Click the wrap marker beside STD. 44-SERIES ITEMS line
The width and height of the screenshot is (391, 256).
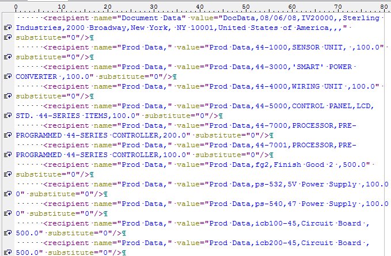click(x=7, y=116)
